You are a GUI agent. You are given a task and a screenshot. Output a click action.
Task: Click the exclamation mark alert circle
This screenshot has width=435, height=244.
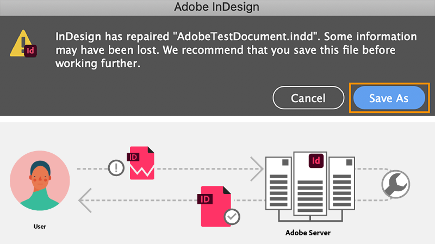pyautogui.click(x=116, y=168)
